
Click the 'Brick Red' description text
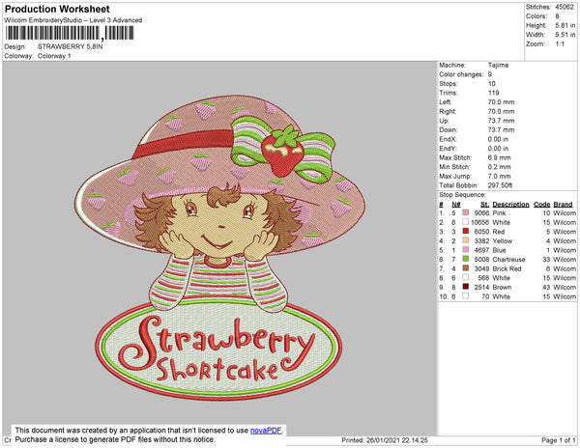point(507,268)
